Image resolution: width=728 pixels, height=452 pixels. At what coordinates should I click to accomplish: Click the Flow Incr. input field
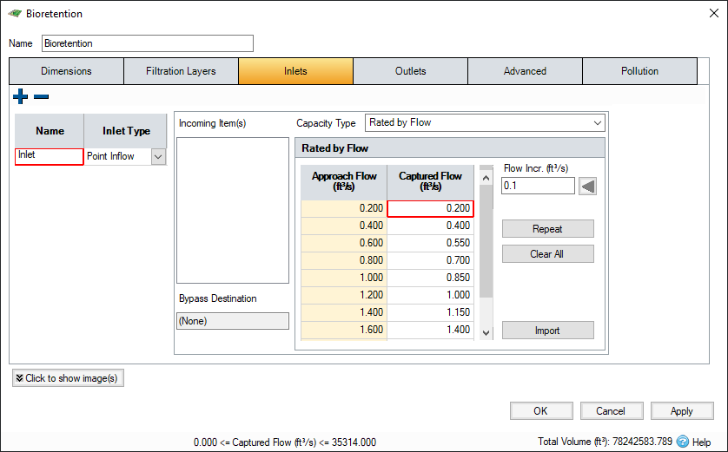point(538,186)
